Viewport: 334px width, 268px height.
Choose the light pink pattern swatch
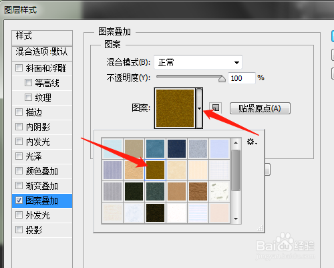[x=219, y=213]
